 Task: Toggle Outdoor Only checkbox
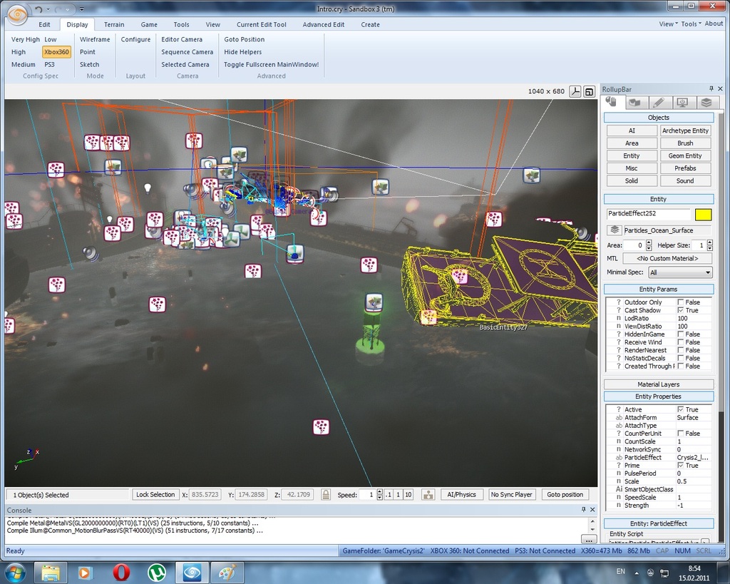coord(681,302)
